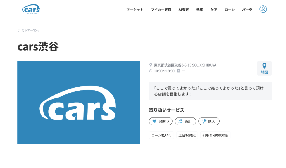Click the cars logo in header
286x168 pixels.
pyautogui.click(x=31, y=9)
